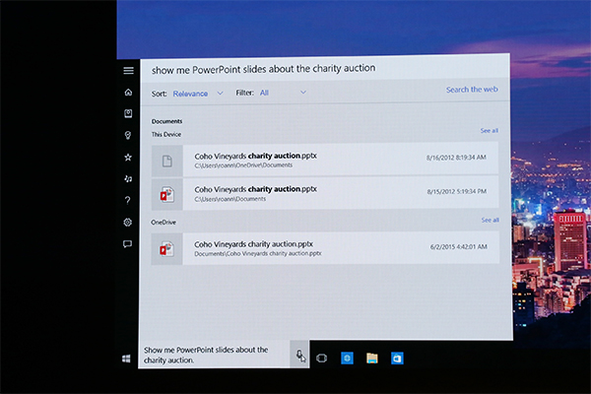Open the lightbulb tips icon in sidebar
The image size is (591, 394).
pos(128,135)
